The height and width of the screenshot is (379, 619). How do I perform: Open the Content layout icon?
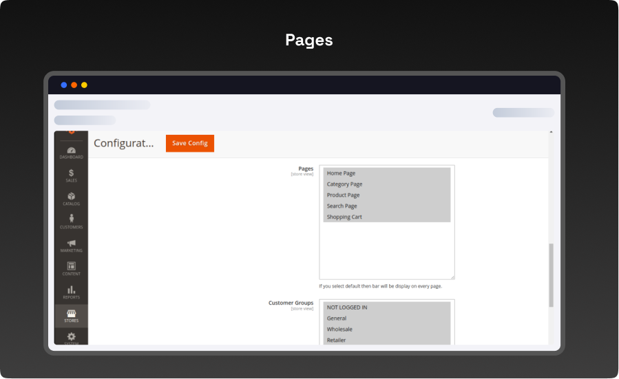(x=71, y=267)
